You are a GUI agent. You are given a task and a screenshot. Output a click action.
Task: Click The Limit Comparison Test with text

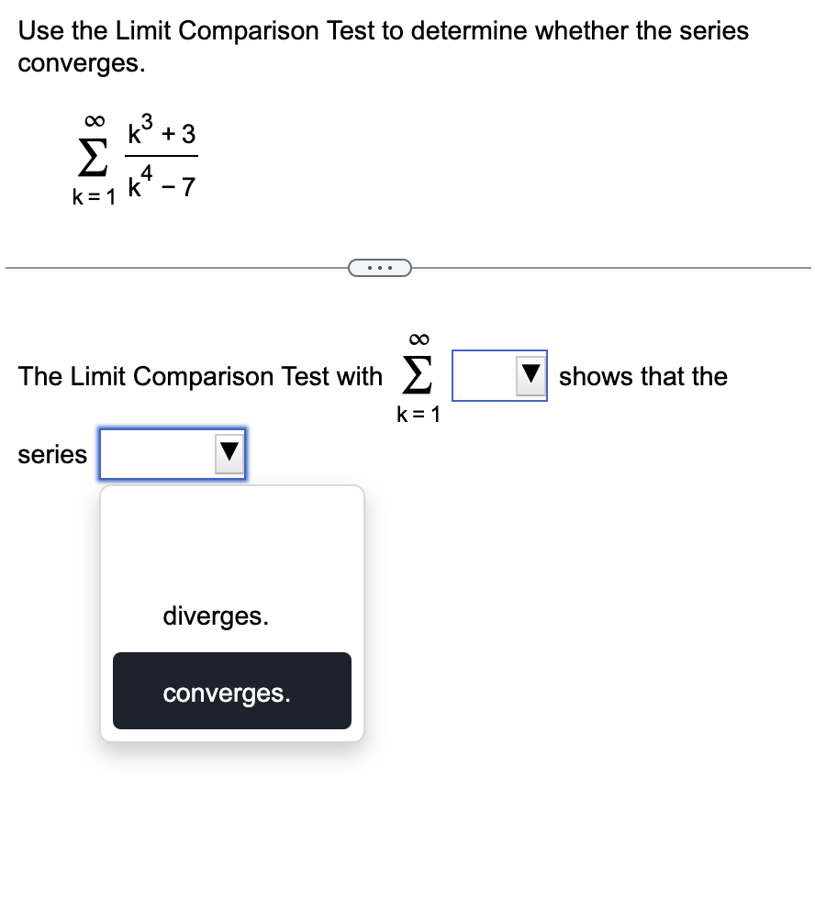tap(200, 376)
